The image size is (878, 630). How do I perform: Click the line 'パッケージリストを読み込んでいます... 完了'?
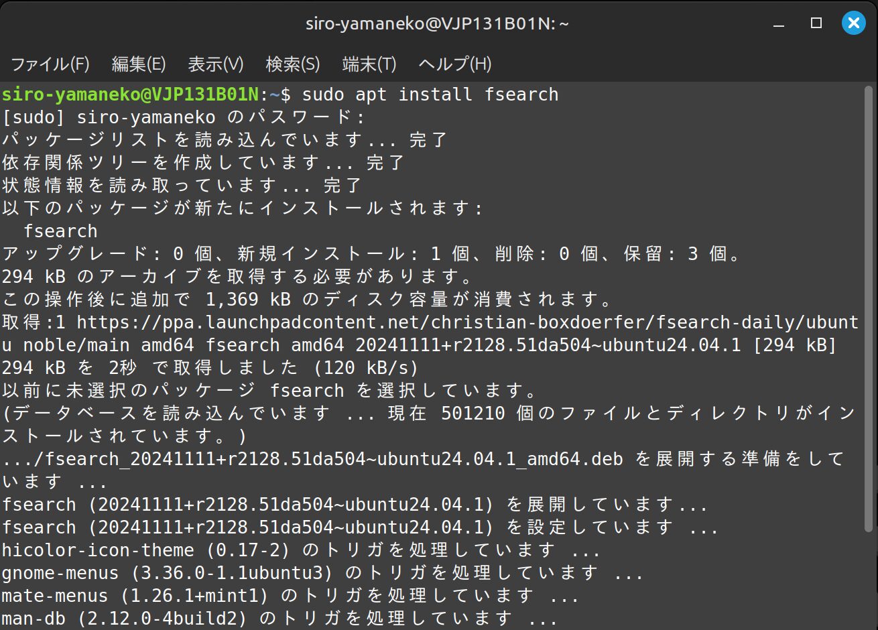pos(225,140)
